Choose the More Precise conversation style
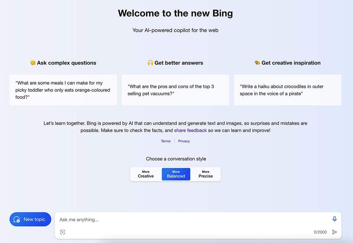This screenshot has width=353, height=243. (206, 174)
